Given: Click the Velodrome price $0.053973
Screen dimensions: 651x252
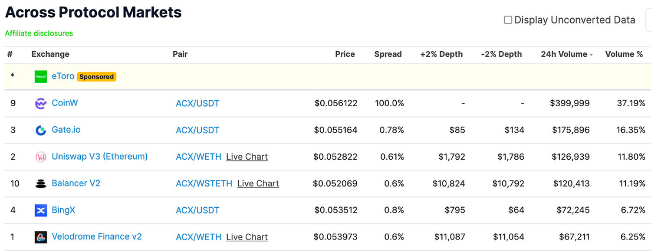Looking at the screenshot, I should pos(336,237).
